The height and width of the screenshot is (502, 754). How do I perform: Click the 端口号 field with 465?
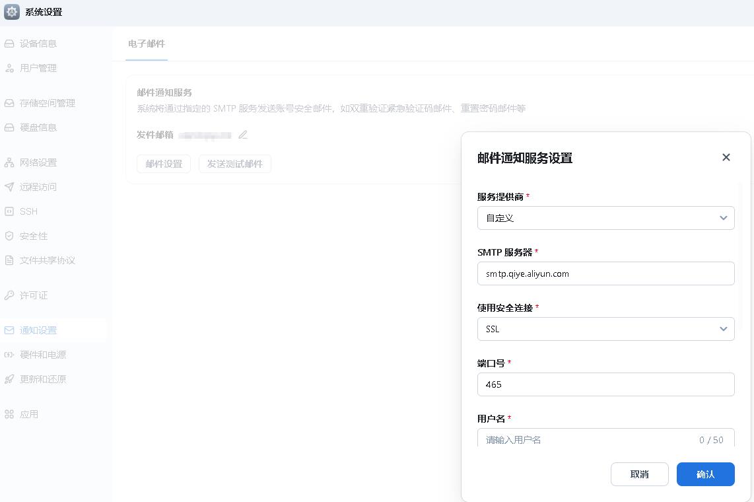click(x=606, y=384)
